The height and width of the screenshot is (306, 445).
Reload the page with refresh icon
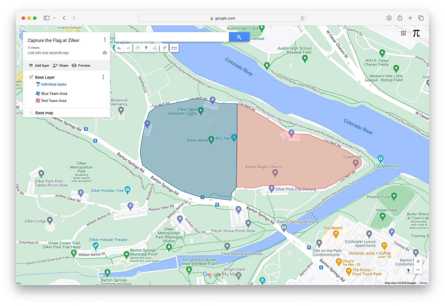tap(302, 18)
